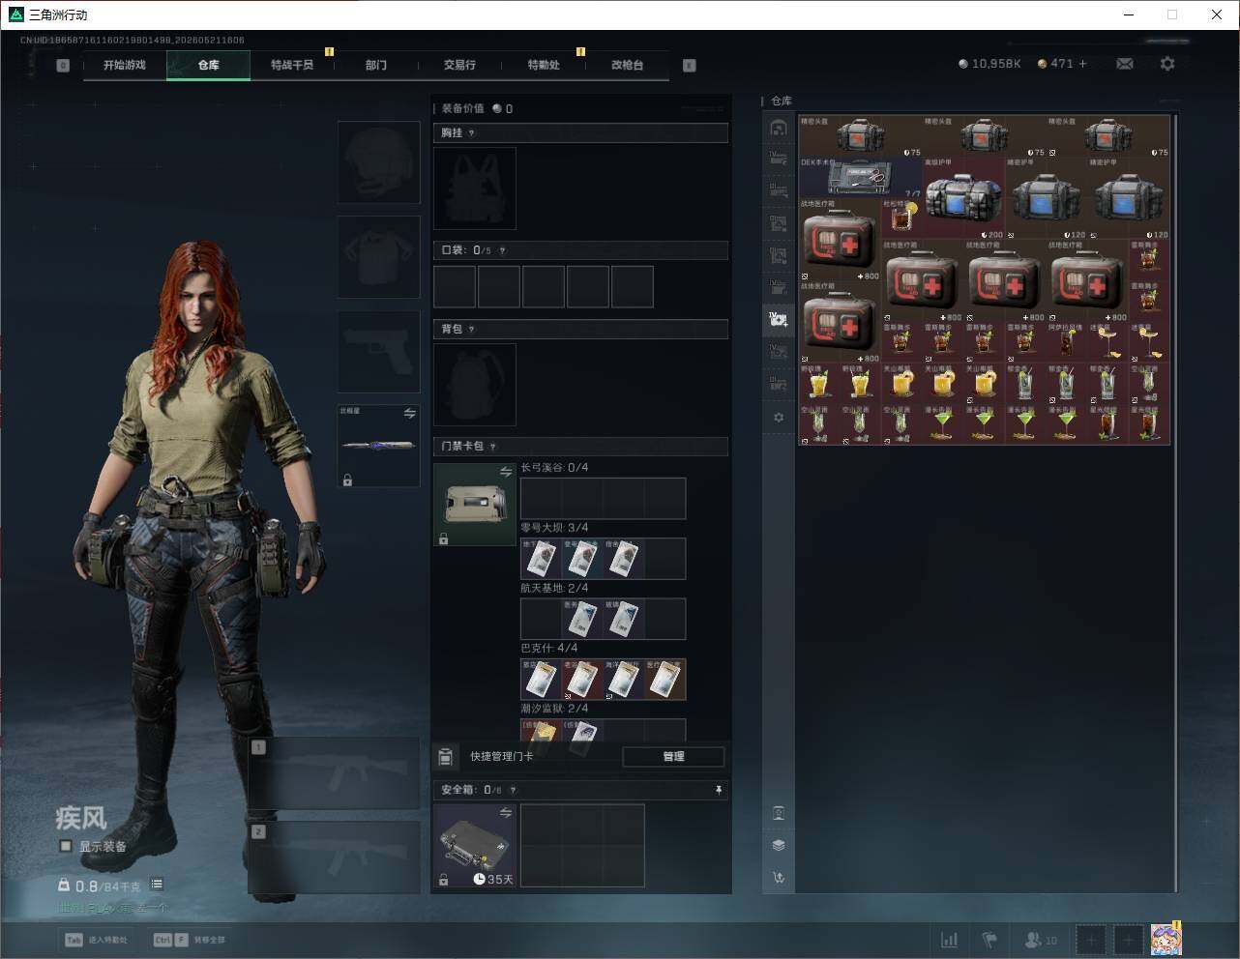This screenshot has height=959, width=1240.
Task: Click the sort icon at the sidebar bottom
Action: click(x=779, y=878)
